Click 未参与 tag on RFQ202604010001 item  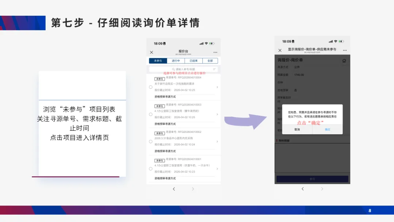(x=159, y=160)
